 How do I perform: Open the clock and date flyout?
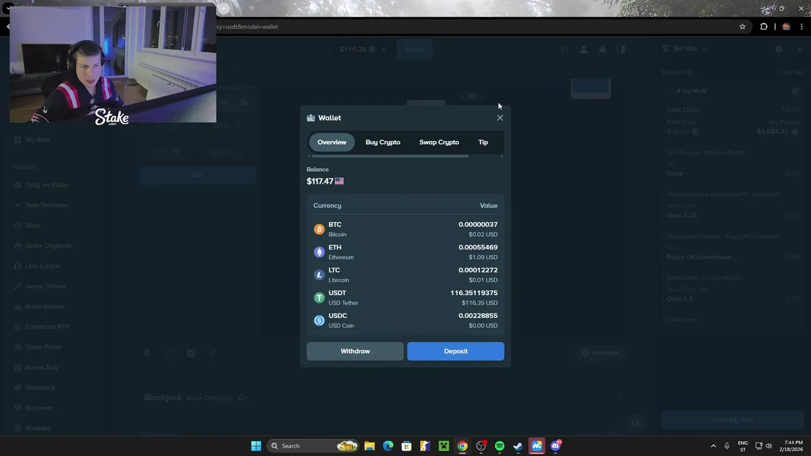[x=793, y=446]
